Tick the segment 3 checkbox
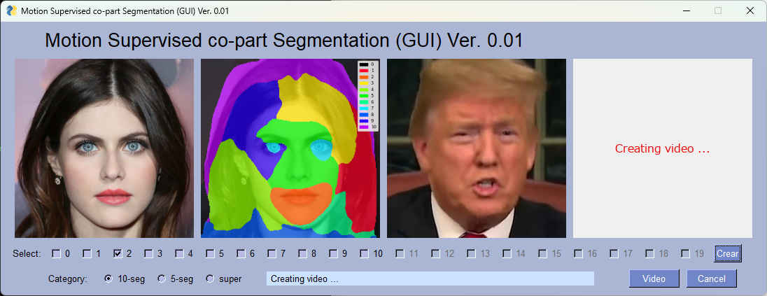This screenshot has height=296, width=767. point(148,253)
